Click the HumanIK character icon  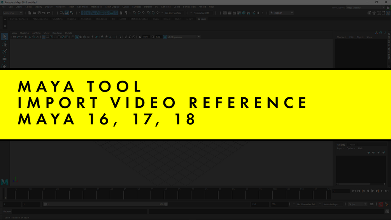(x=374, y=13)
